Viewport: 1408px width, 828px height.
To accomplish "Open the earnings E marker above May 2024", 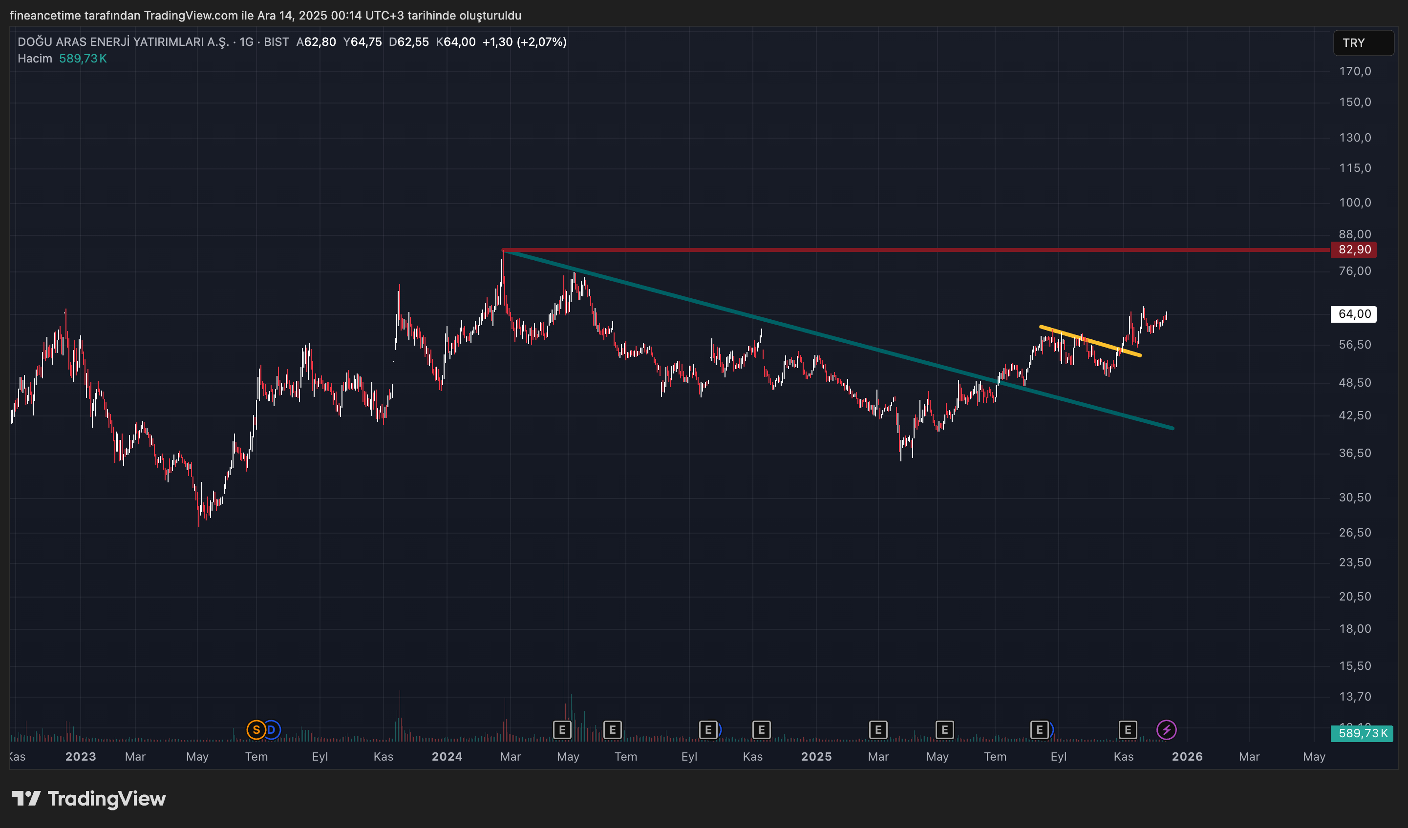I will [x=562, y=730].
